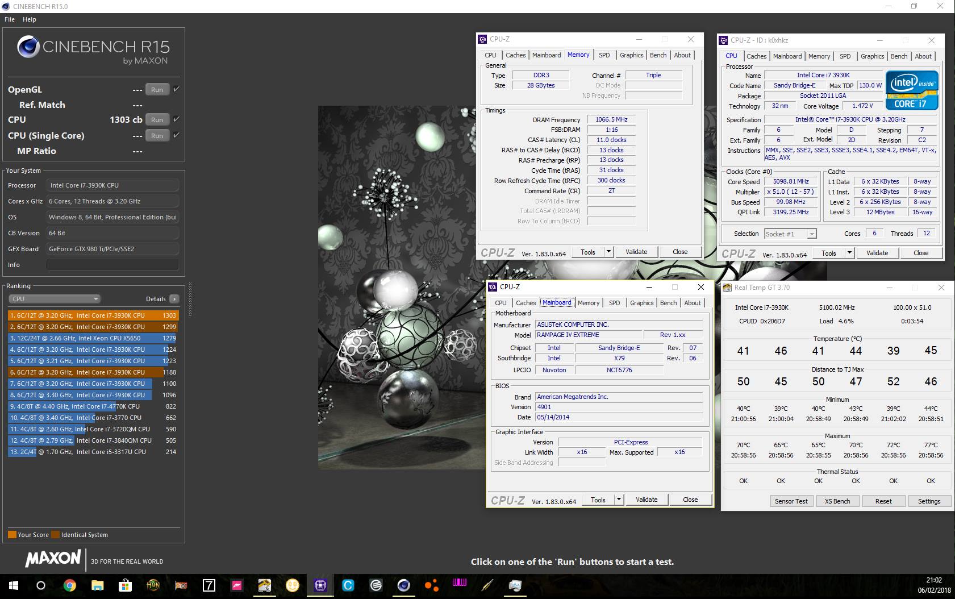The height and width of the screenshot is (599, 955).
Task: Open Real Temp Settings
Action: click(x=929, y=501)
